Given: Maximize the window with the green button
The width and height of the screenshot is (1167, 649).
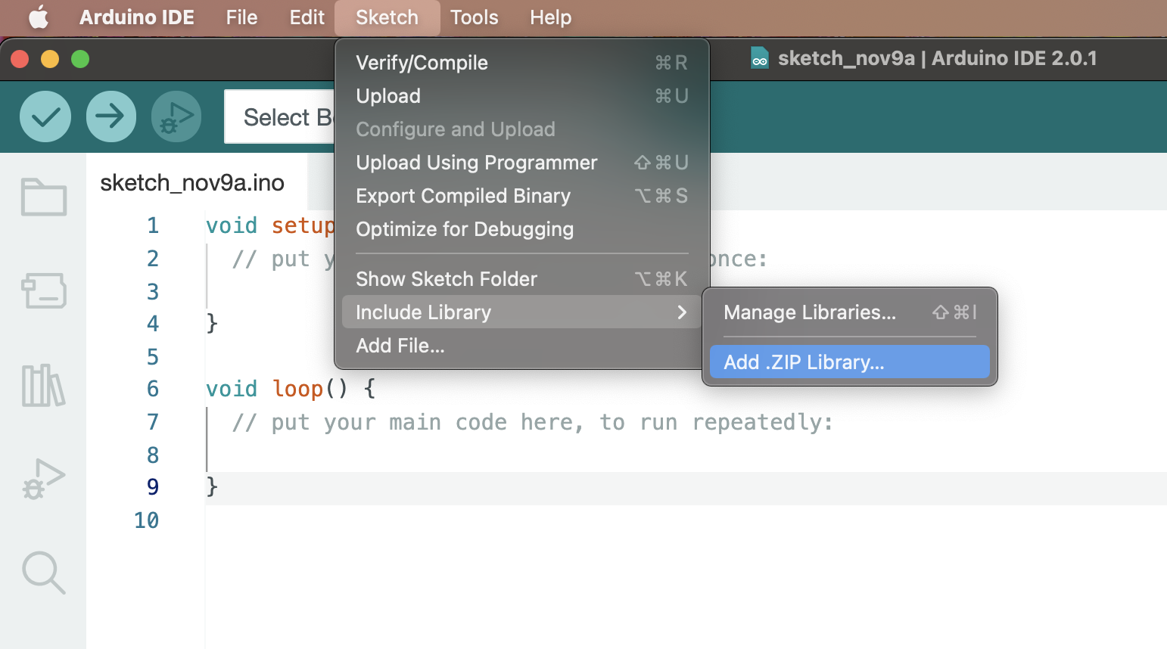Looking at the screenshot, I should (80, 59).
